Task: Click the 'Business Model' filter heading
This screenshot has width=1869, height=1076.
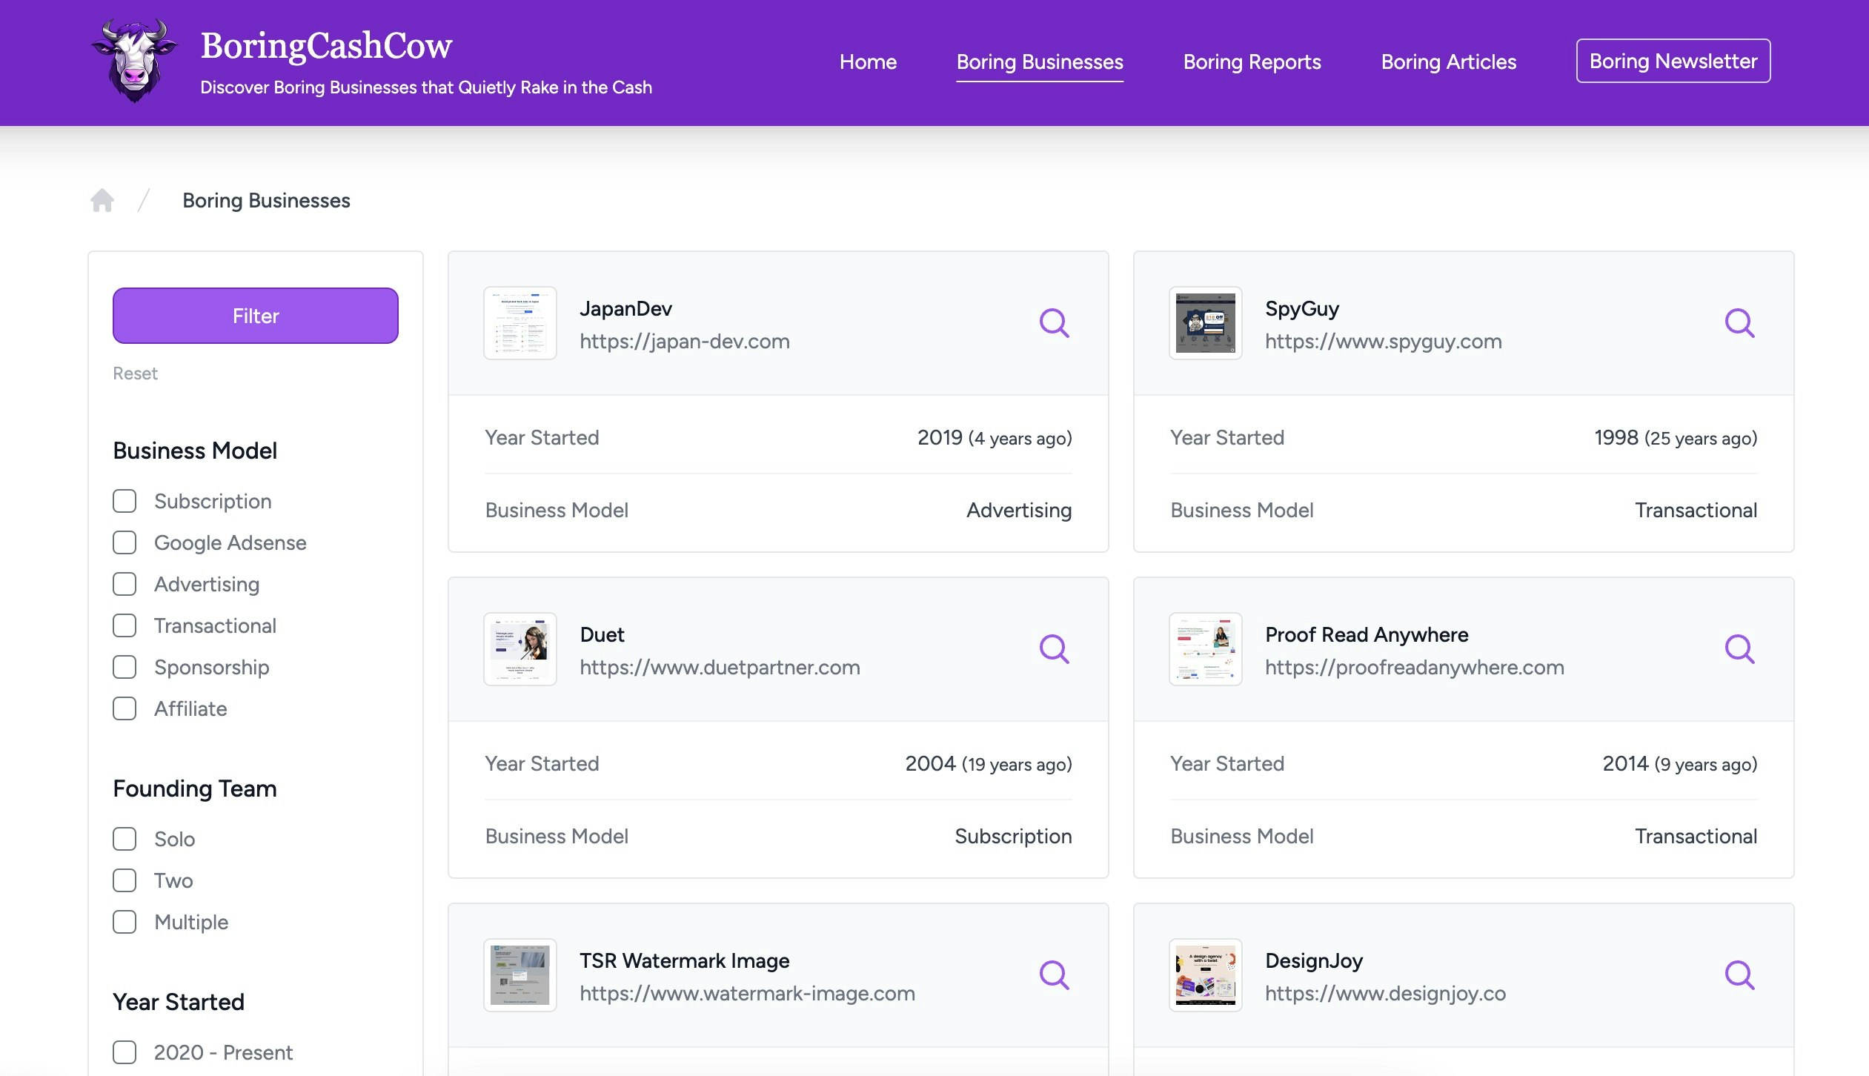Action: 195,451
